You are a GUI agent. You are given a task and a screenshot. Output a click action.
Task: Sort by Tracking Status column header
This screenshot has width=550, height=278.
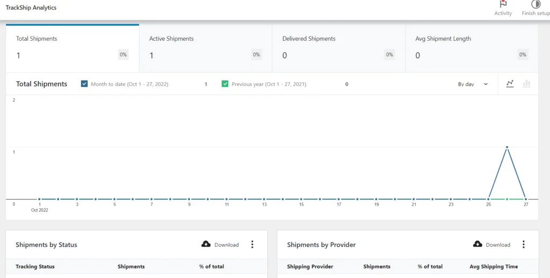point(35,266)
